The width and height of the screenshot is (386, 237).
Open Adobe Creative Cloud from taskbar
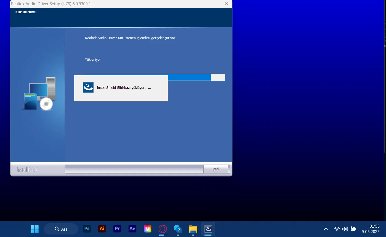pos(148,229)
